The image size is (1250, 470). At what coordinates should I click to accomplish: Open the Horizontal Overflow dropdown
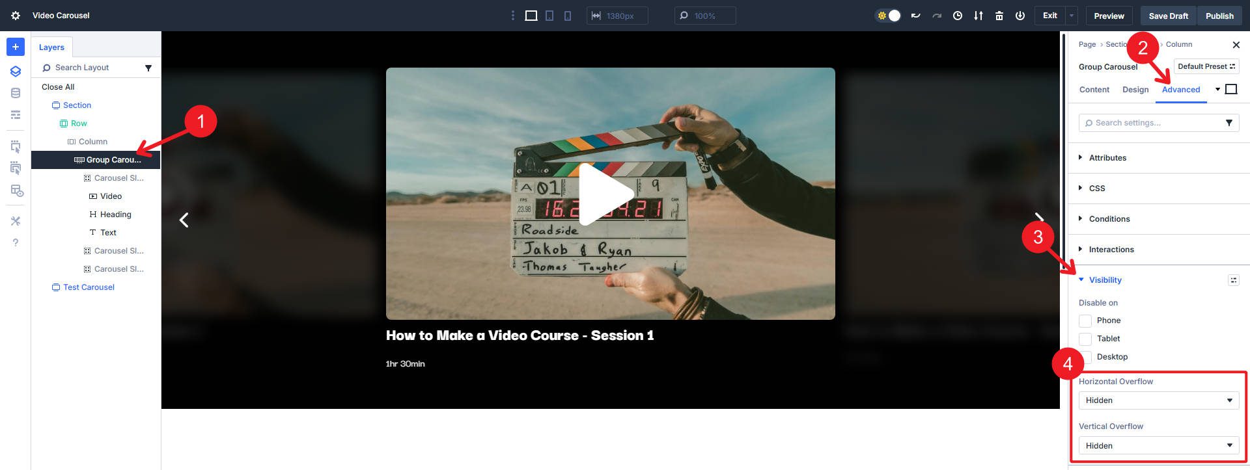1158,400
